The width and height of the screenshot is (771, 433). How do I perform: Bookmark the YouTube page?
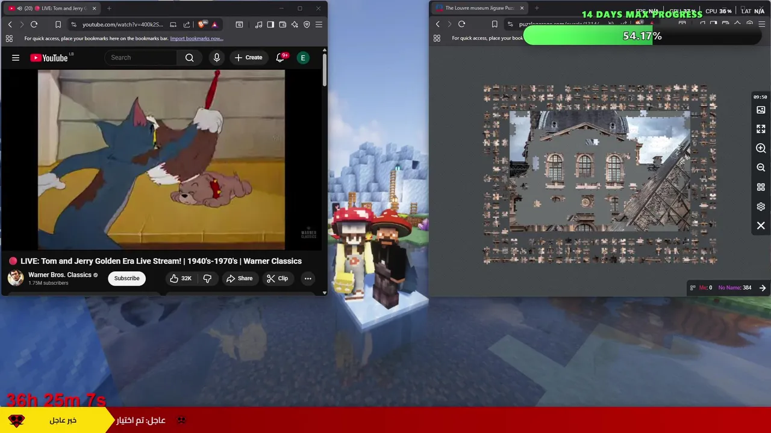pos(58,24)
